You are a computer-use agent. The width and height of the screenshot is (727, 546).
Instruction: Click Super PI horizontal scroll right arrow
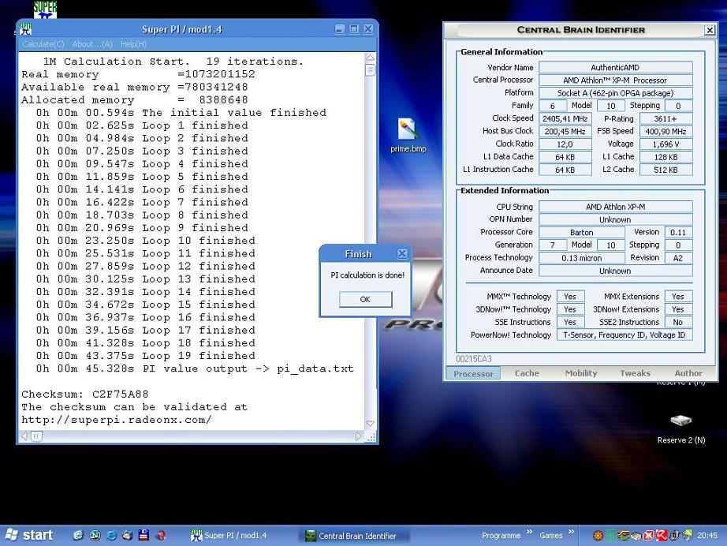tap(358, 436)
